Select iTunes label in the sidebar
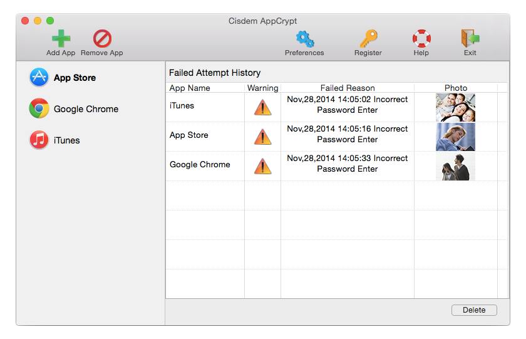526x339 pixels. coord(67,140)
